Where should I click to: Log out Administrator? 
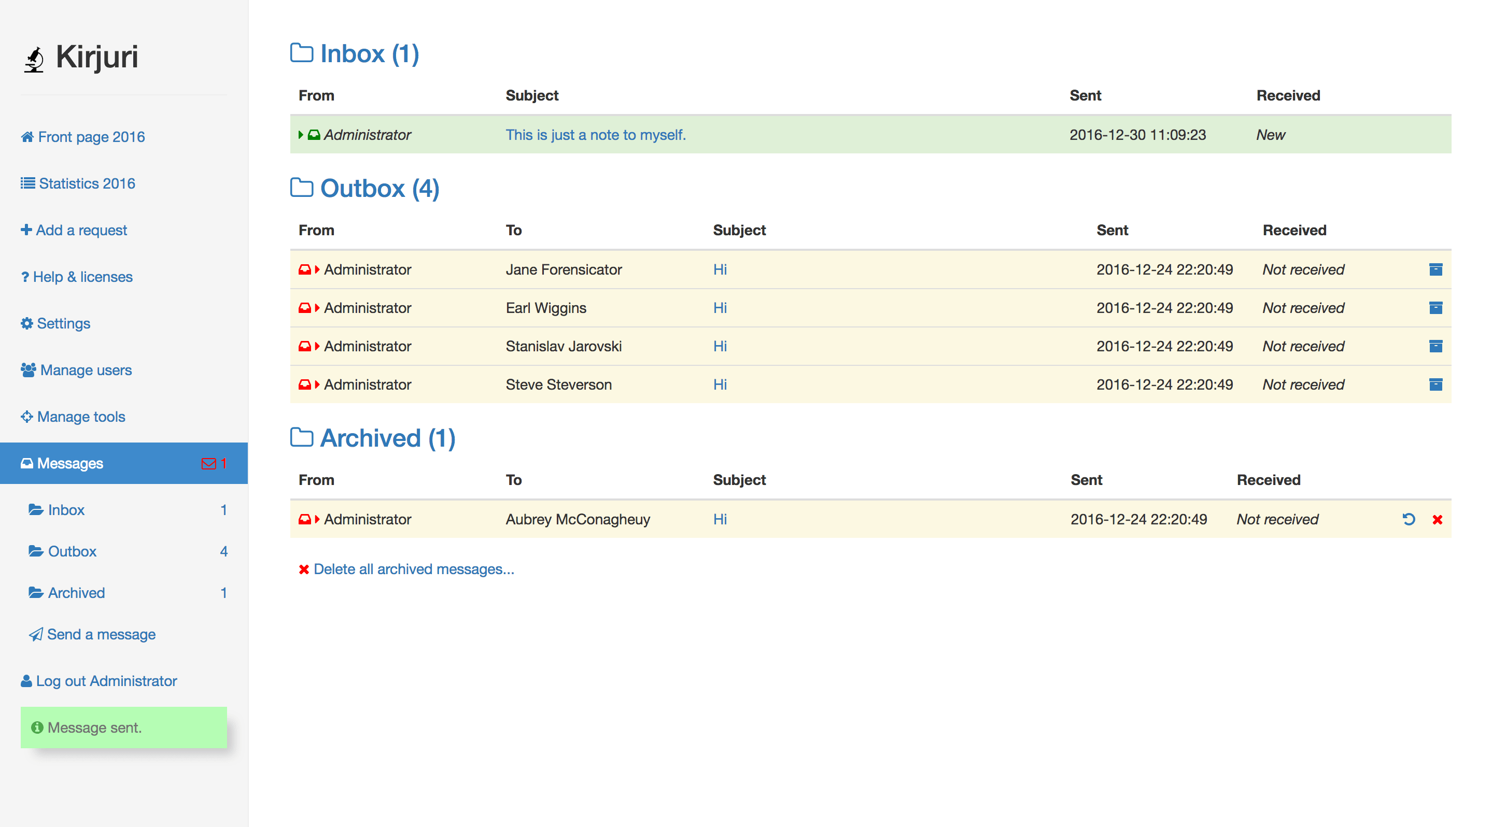(x=106, y=681)
